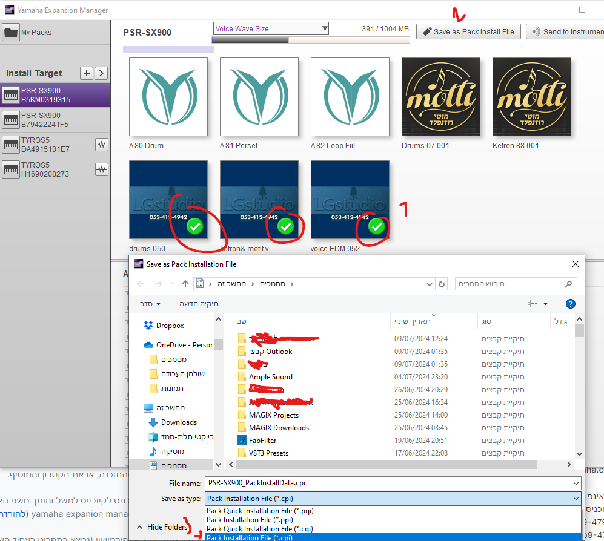The height and width of the screenshot is (541, 604).
Task: Select Dropbox in the navigation pane
Action: coord(170,326)
